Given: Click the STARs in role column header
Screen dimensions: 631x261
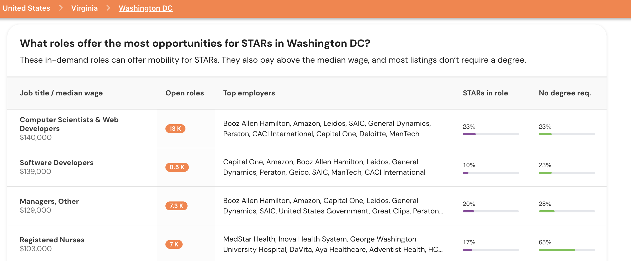Looking at the screenshot, I should coord(485,93).
